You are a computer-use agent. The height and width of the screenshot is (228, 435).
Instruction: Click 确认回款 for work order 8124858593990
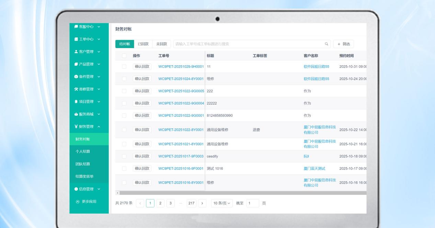tap(142, 115)
